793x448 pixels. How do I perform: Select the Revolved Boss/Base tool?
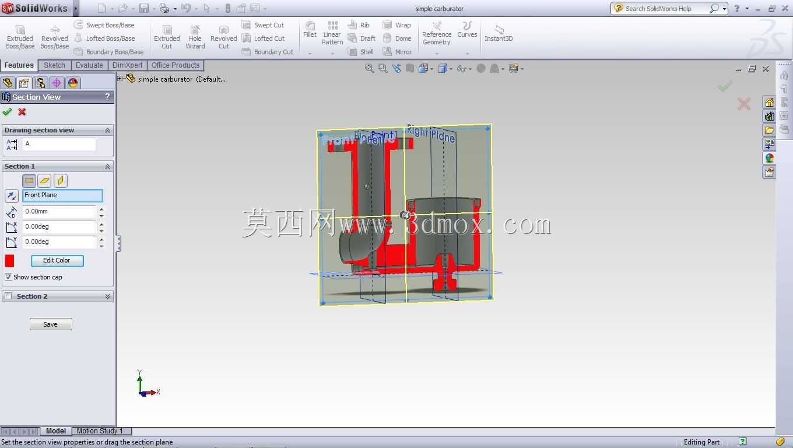[54, 37]
